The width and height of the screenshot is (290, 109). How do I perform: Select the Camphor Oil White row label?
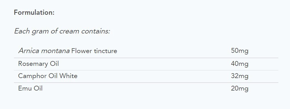pos(48,76)
